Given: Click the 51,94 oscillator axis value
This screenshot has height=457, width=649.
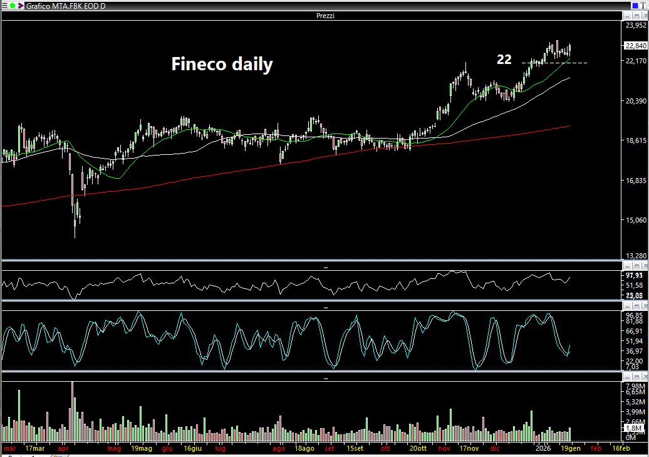Looking at the screenshot, I should (x=634, y=341).
